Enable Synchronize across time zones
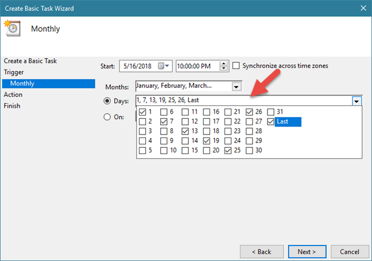 coord(237,66)
